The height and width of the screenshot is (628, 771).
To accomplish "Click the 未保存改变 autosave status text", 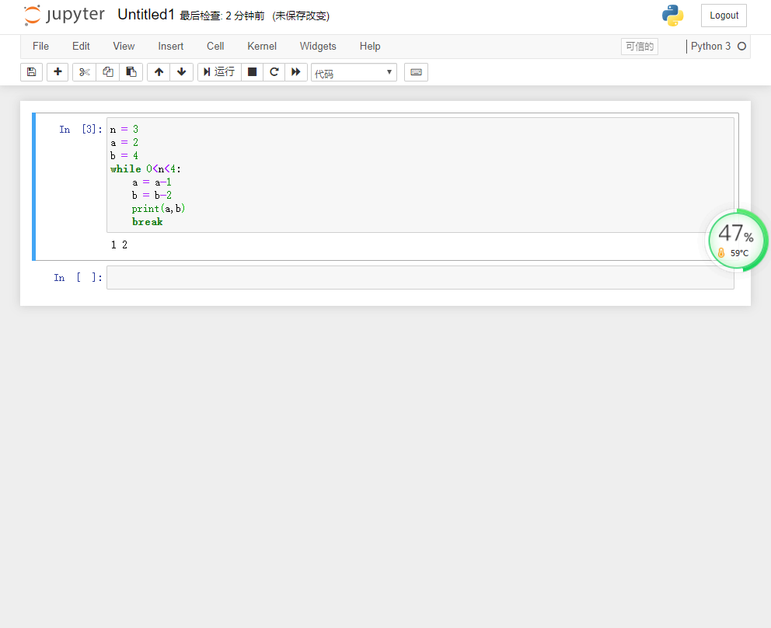I will point(301,16).
